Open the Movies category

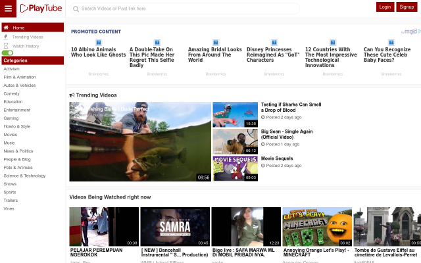pyautogui.click(x=11, y=135)
